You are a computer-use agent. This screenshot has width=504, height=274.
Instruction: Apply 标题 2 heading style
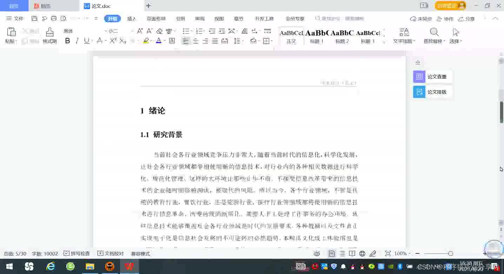342,36
